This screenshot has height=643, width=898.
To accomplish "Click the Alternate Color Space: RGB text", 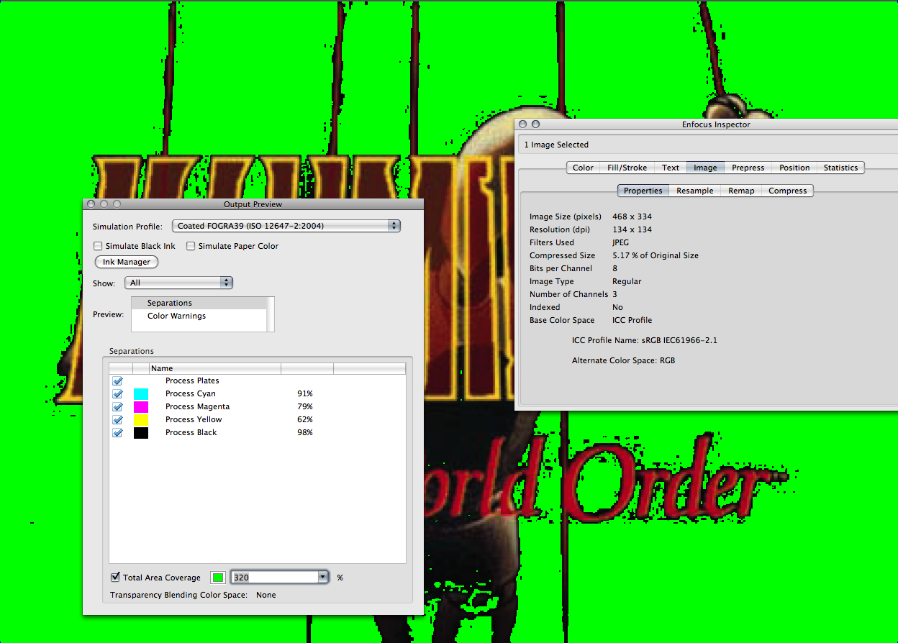I will (623, 360).
